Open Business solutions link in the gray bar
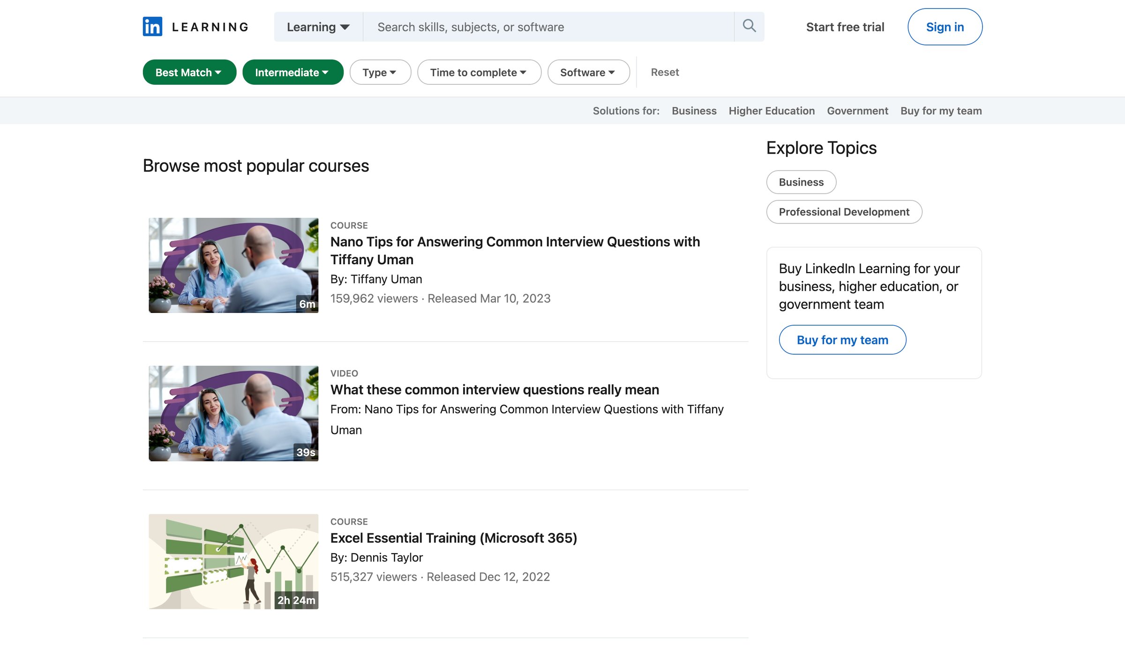This screenshot has width=1125, height=646. pyautogui.click(x=694, y=111)
